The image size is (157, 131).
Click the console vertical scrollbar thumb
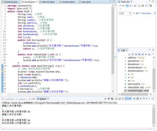click(154, 116)
